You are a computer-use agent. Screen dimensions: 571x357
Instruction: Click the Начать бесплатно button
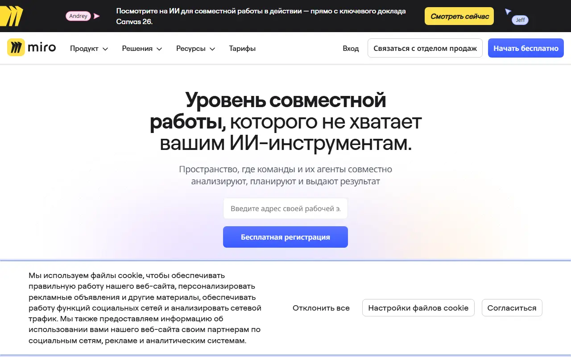[x=526, y=48]
